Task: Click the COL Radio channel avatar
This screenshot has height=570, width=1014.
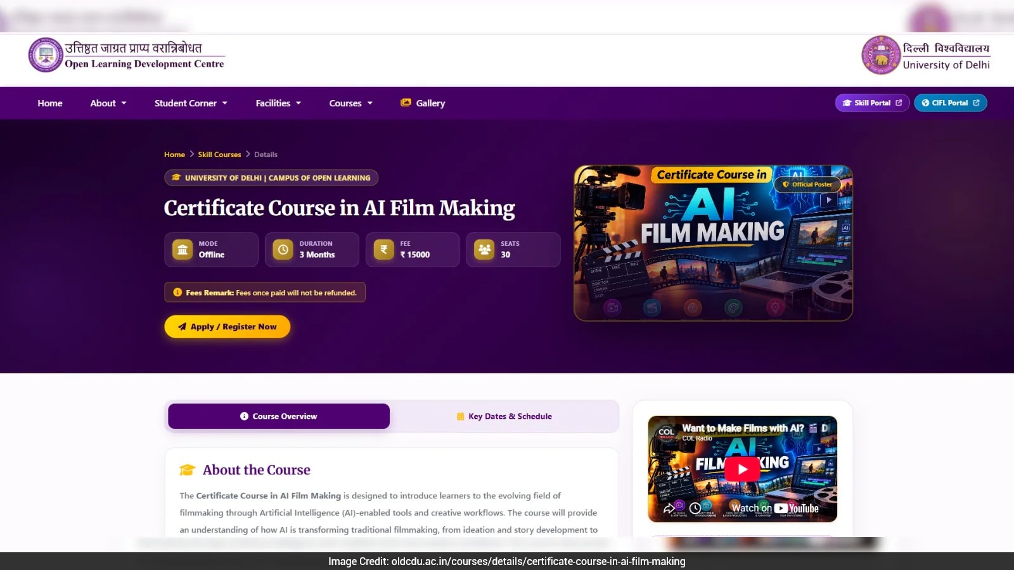Action: coord(666,433)
